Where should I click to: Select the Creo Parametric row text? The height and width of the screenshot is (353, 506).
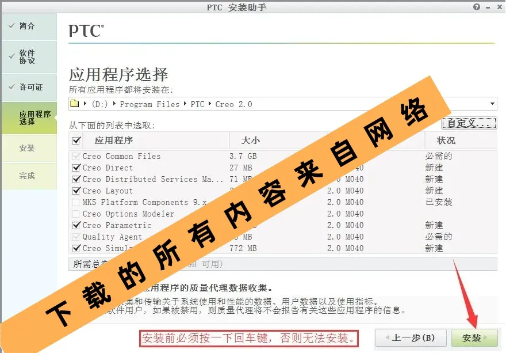click(x=117, y=225)
